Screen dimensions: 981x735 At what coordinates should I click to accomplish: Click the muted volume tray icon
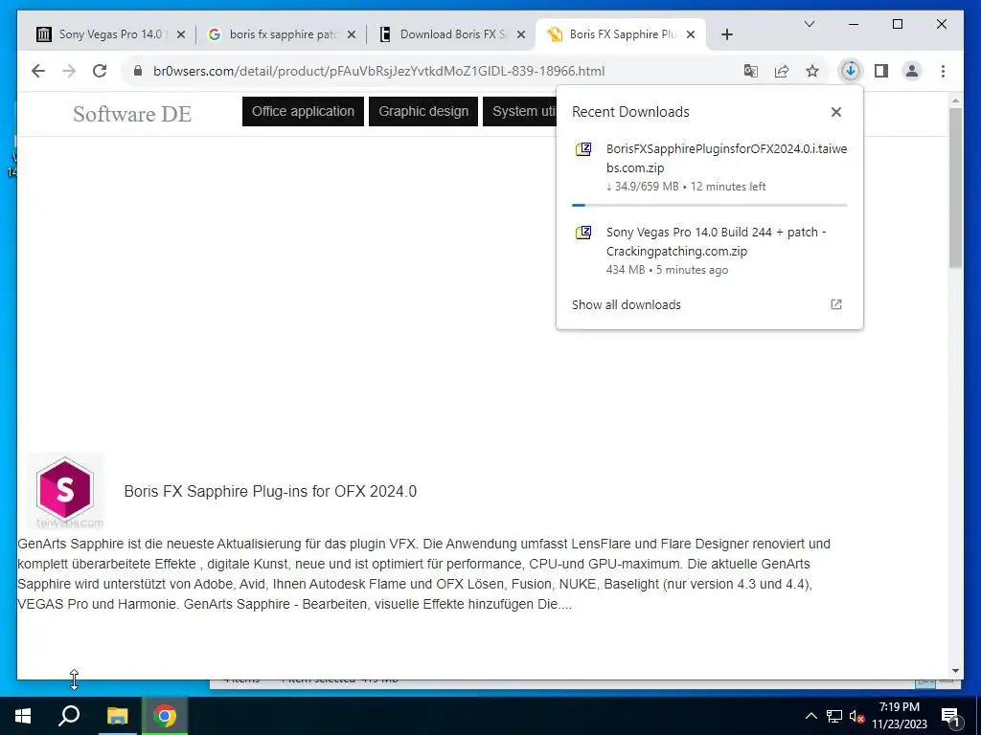coord(856,716)
